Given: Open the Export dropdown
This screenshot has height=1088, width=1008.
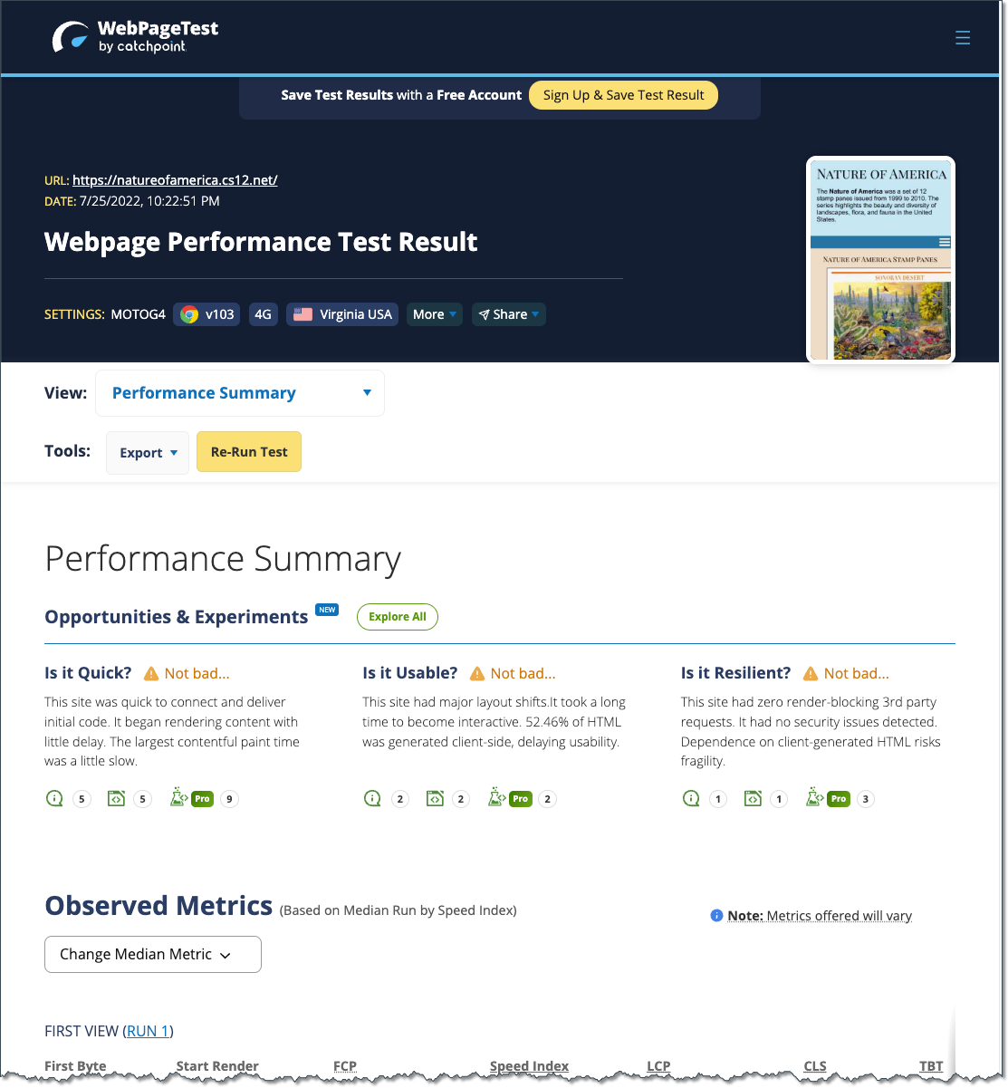Looking at the screenshot, I should [147, 452].
